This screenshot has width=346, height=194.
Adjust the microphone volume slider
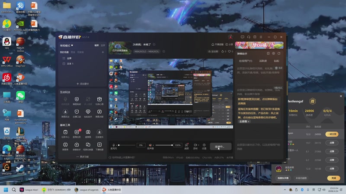127,145
